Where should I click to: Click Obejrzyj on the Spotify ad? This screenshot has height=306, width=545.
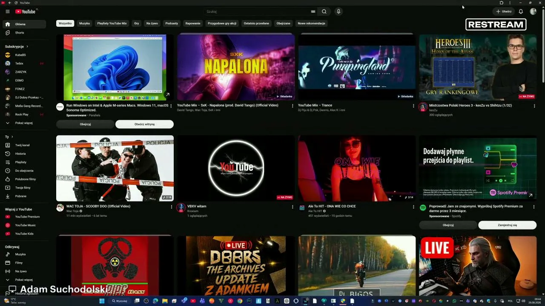[448, 225]
